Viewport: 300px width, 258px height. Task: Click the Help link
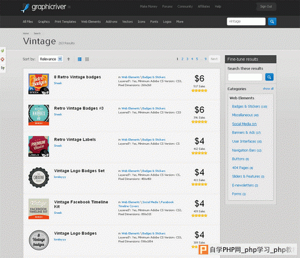coord(218,7)
